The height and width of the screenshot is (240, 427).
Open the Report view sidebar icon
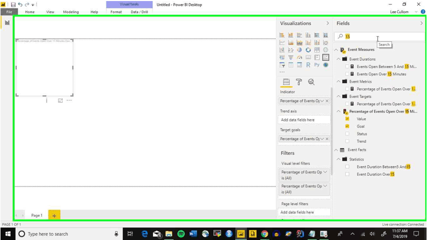7,22
